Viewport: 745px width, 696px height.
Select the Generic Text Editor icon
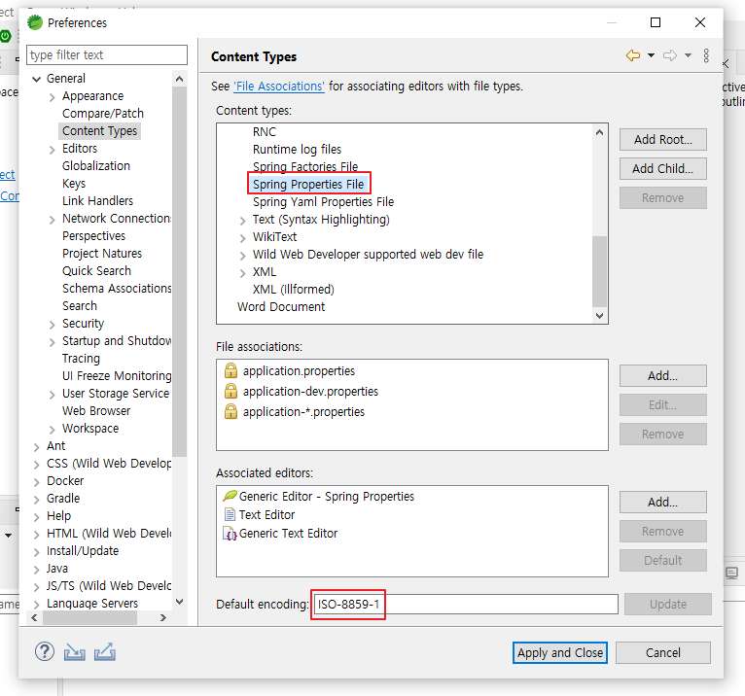tap(230, 534)
